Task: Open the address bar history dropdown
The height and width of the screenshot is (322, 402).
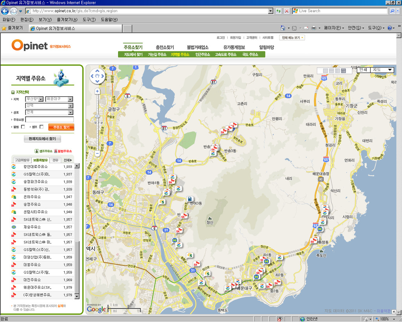Action: point(271,11)
